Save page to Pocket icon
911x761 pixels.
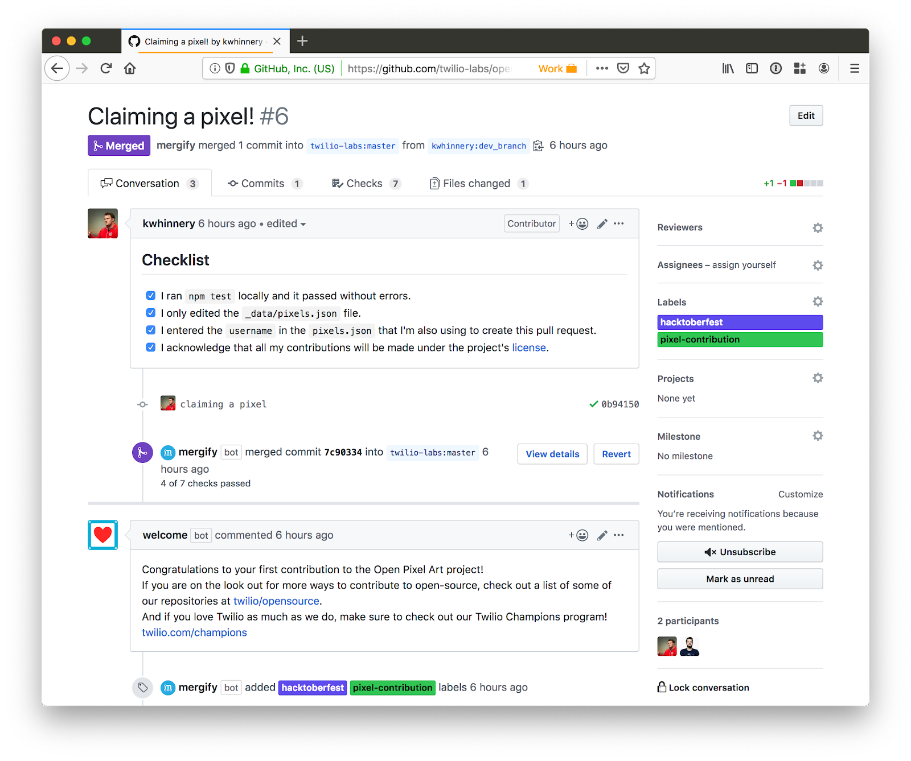point(623,68)
